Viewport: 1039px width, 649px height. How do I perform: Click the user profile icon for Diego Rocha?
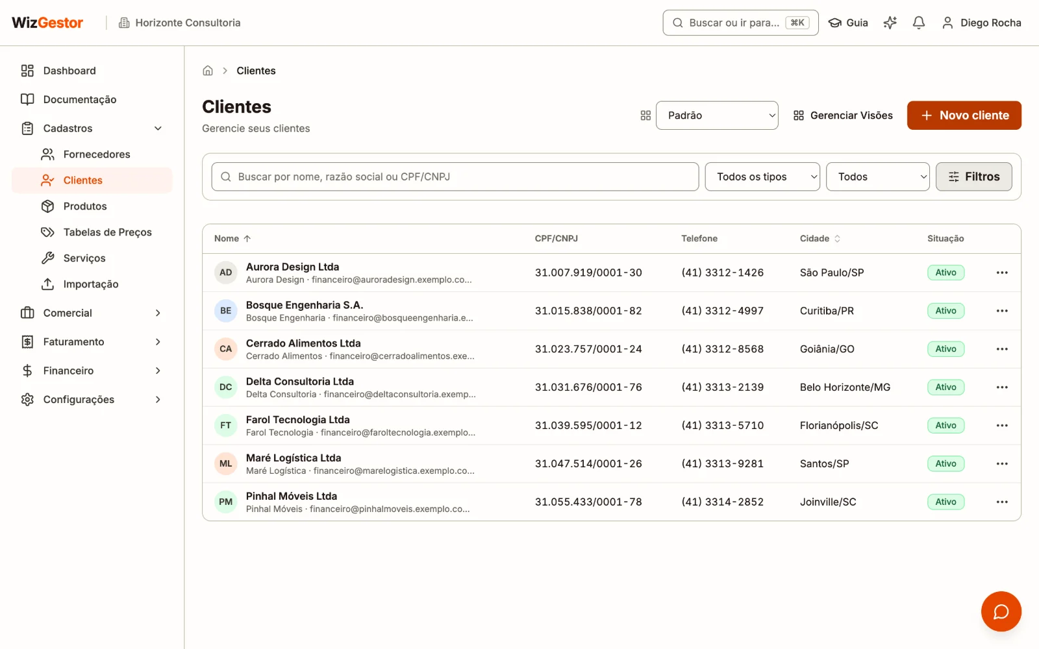[947, 23]
